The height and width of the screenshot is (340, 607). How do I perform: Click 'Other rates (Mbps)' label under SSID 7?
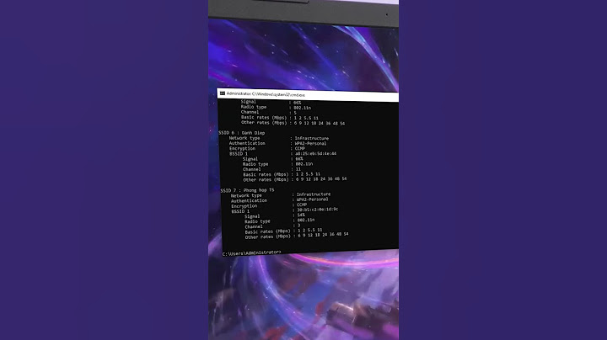point(267,236)
